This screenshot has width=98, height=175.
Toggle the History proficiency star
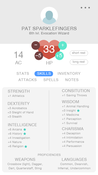tap(25, 134)
